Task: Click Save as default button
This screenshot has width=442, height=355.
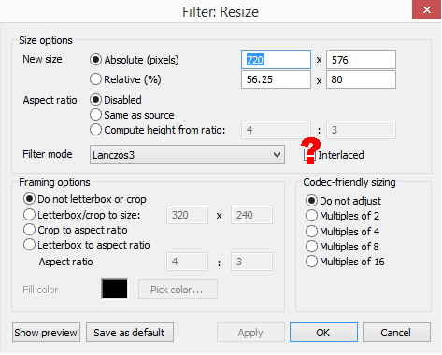Action: [x=130, y=333]
